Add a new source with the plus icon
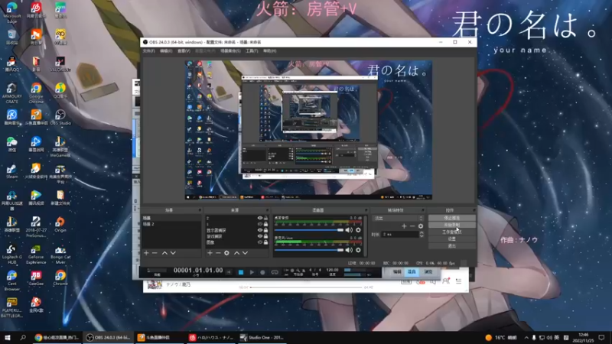This screenshot has height=344, width=612. (210, 253)
